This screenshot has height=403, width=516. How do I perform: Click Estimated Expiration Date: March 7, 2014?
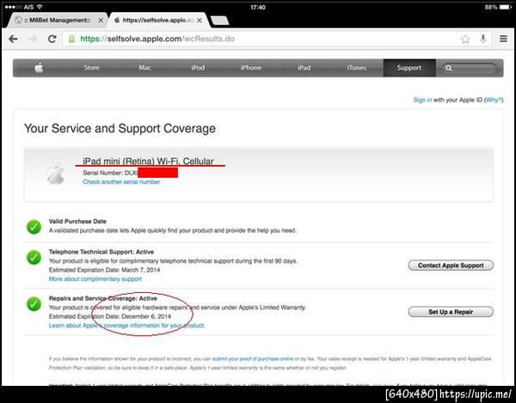(104, 270)
